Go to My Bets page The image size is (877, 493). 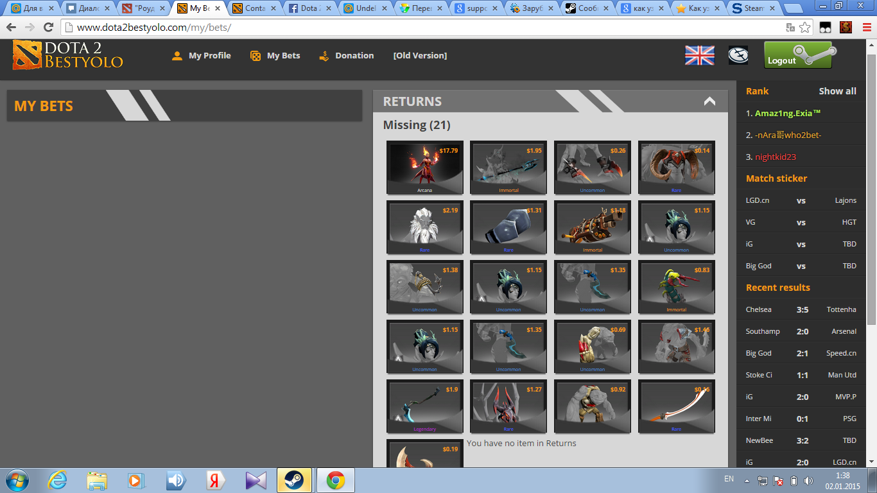click(275, 56)
